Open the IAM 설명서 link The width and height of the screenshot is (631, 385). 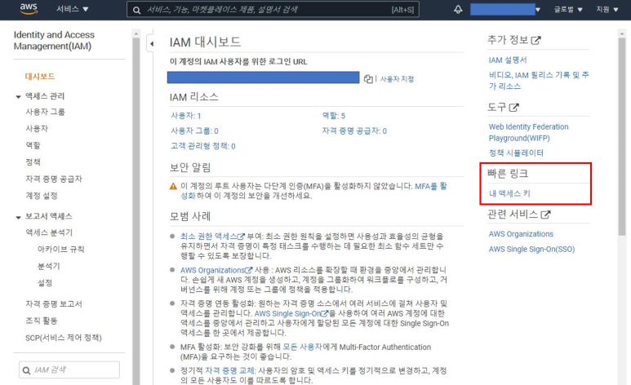508,60
